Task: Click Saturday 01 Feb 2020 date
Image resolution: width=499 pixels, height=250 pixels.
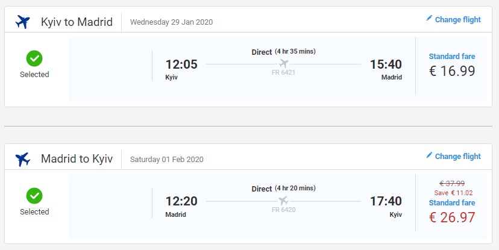Action: pos(166,160)
